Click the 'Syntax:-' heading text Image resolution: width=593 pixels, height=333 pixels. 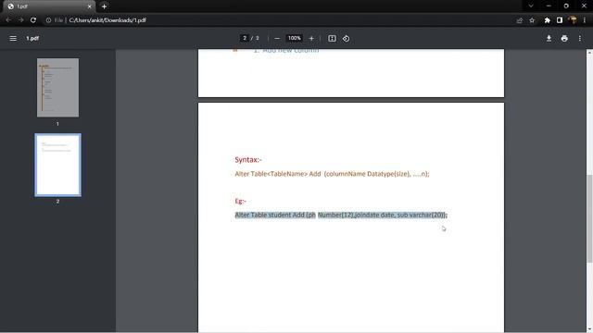click(x=248, y=160)
